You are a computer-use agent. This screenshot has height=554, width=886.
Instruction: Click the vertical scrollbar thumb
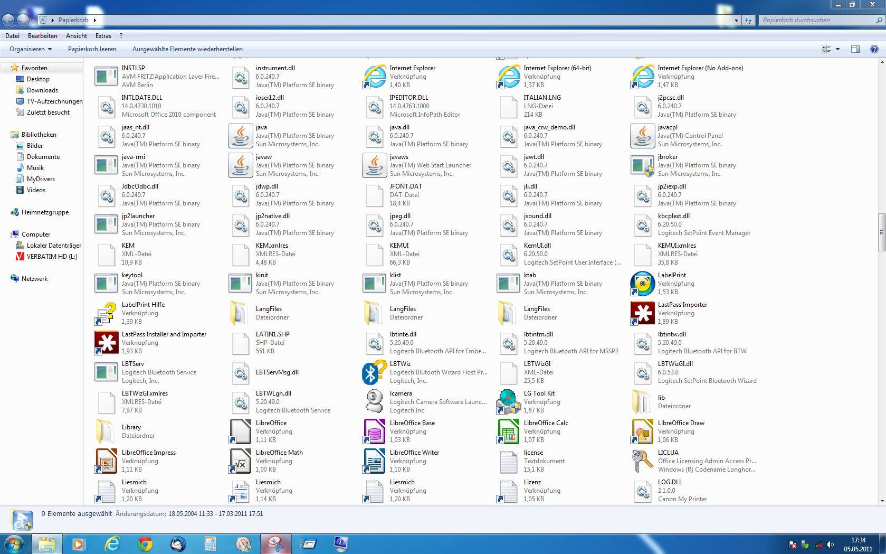click(x=882, y=232)
